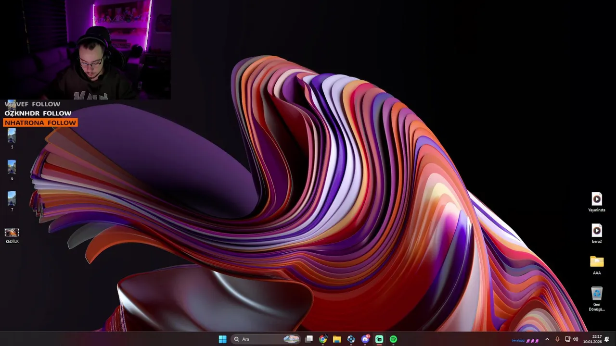
Task: Open network settings tray icon
Action: [567, 339]
